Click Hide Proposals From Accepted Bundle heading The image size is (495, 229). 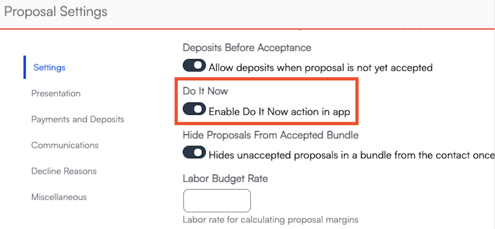pyautogui.click(x=270, y=135)
